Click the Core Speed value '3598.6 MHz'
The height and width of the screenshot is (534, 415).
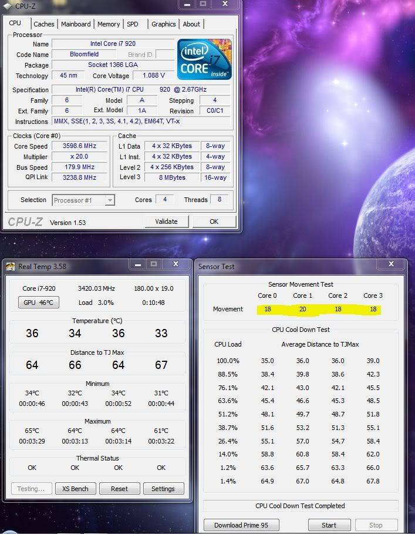[80, 146]
